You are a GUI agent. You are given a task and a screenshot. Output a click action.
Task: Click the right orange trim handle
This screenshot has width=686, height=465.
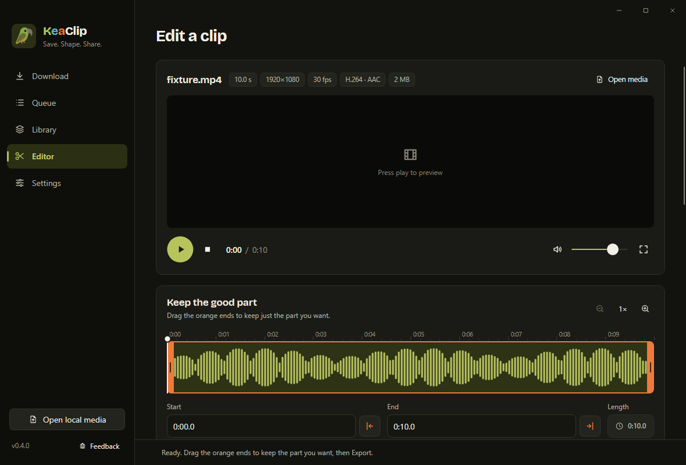[651, 367]
